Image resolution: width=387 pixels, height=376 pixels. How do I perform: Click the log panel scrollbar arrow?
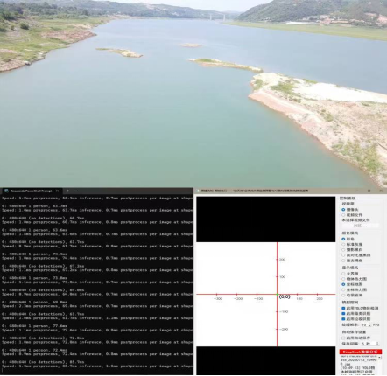point(380,357)
